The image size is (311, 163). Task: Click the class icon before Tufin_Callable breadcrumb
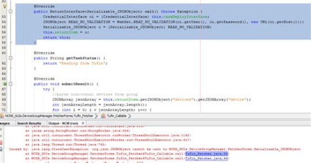(x=103, y=116)
